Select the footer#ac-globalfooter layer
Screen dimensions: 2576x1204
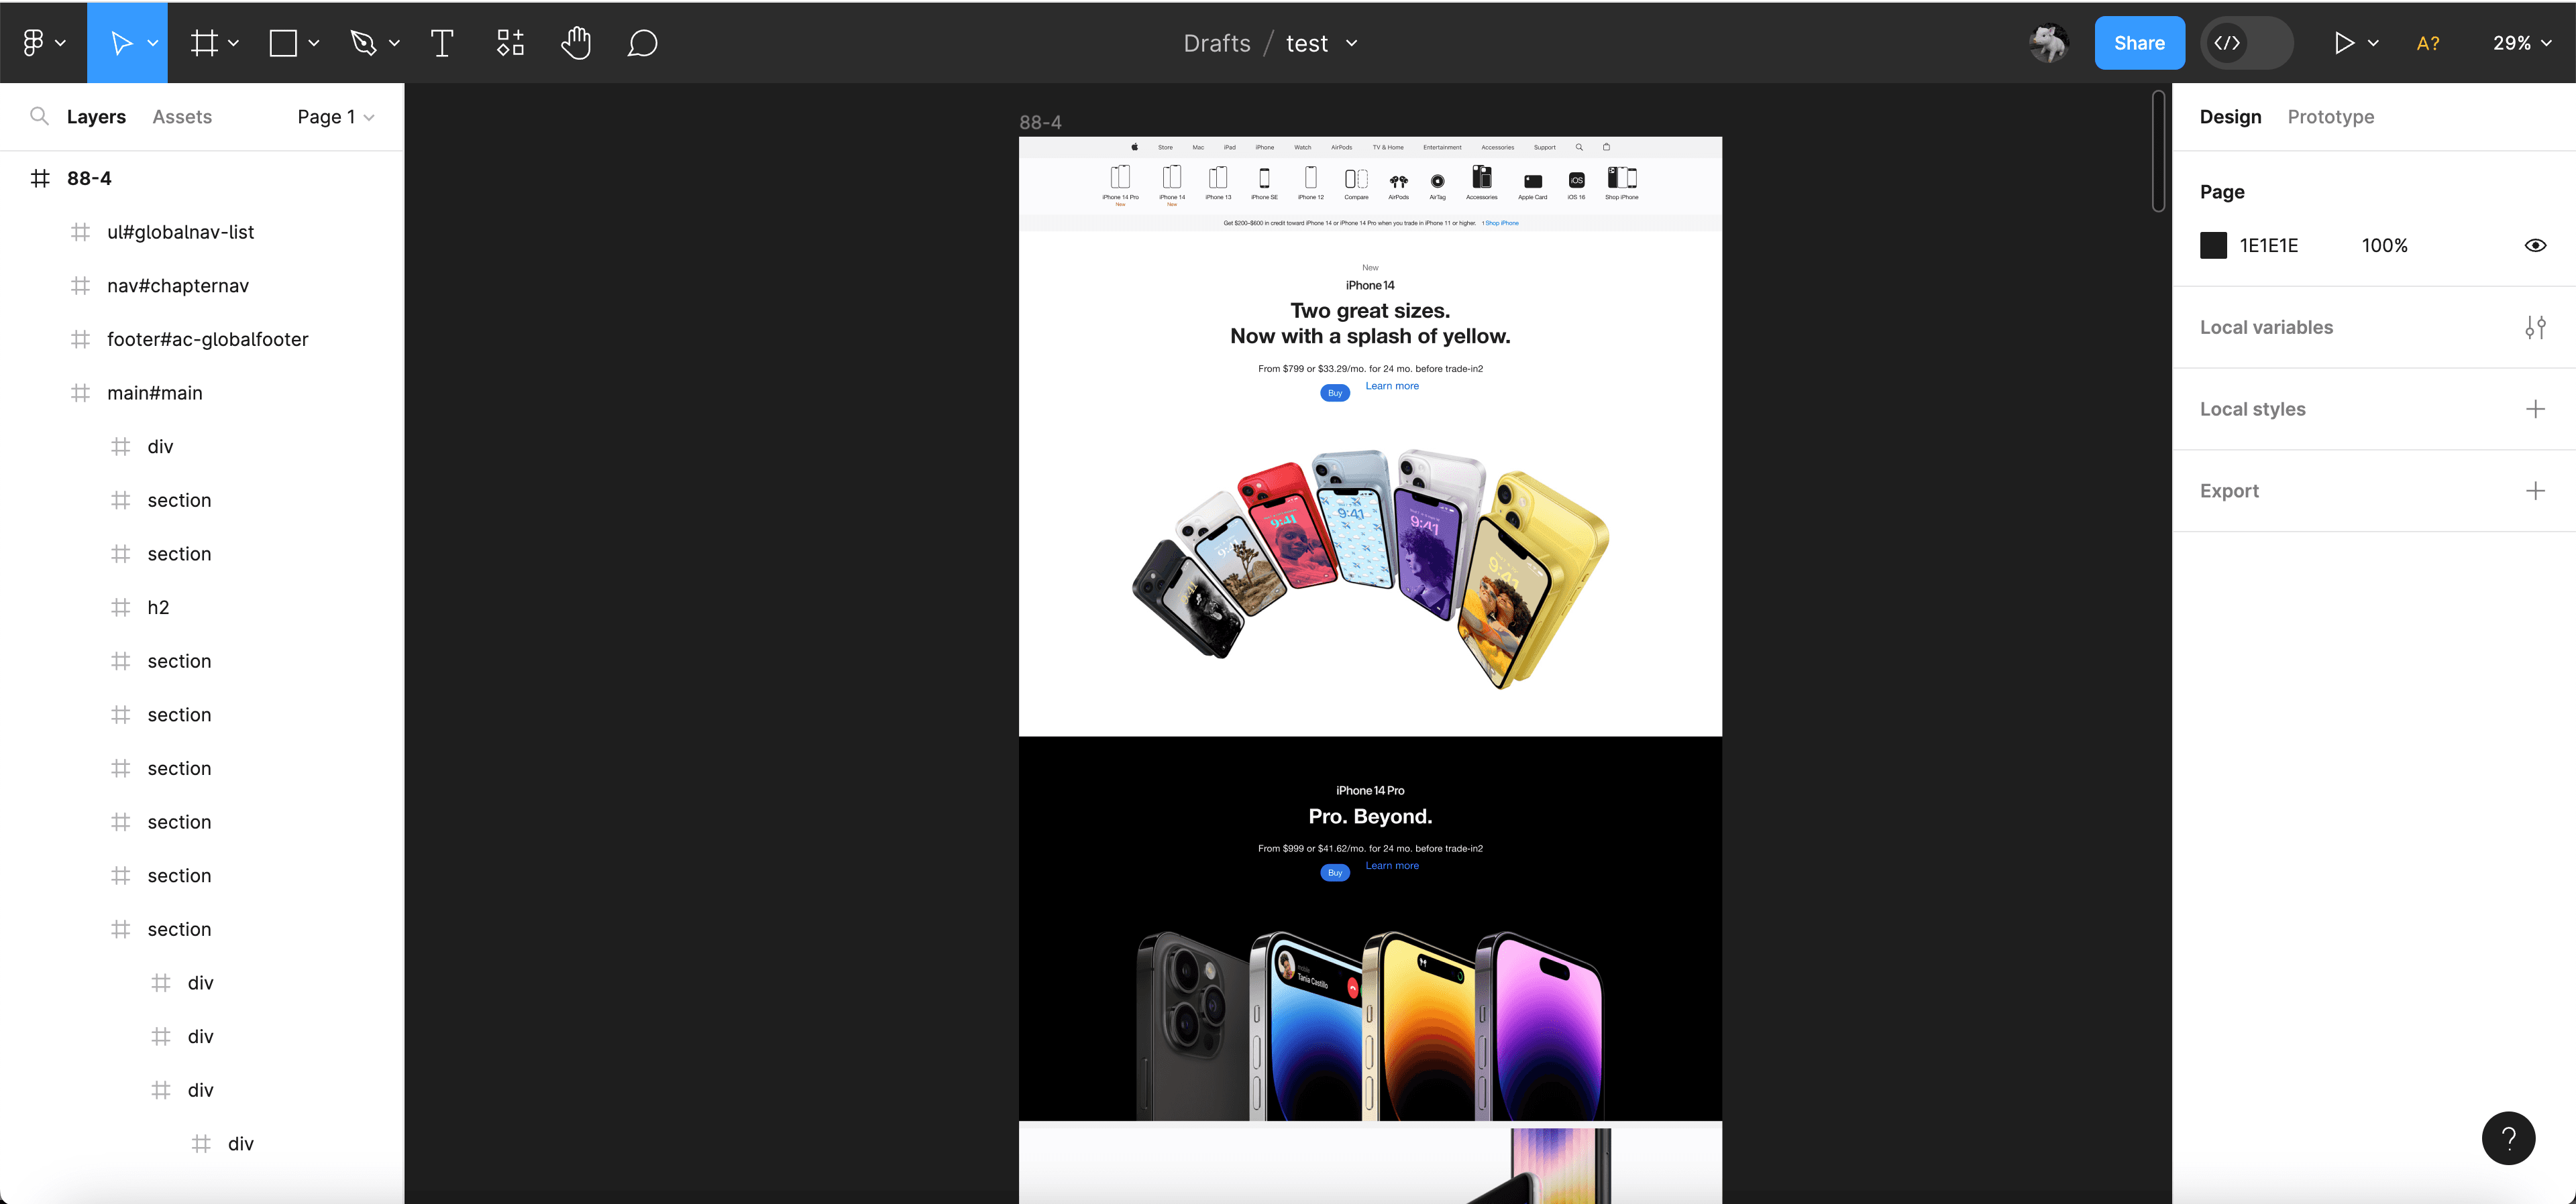[x=208, y=339]
